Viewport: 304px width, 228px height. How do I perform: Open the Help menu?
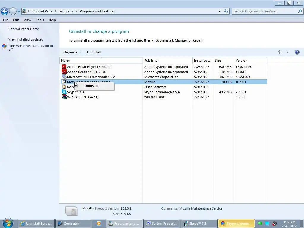click(x=52, y=20)
